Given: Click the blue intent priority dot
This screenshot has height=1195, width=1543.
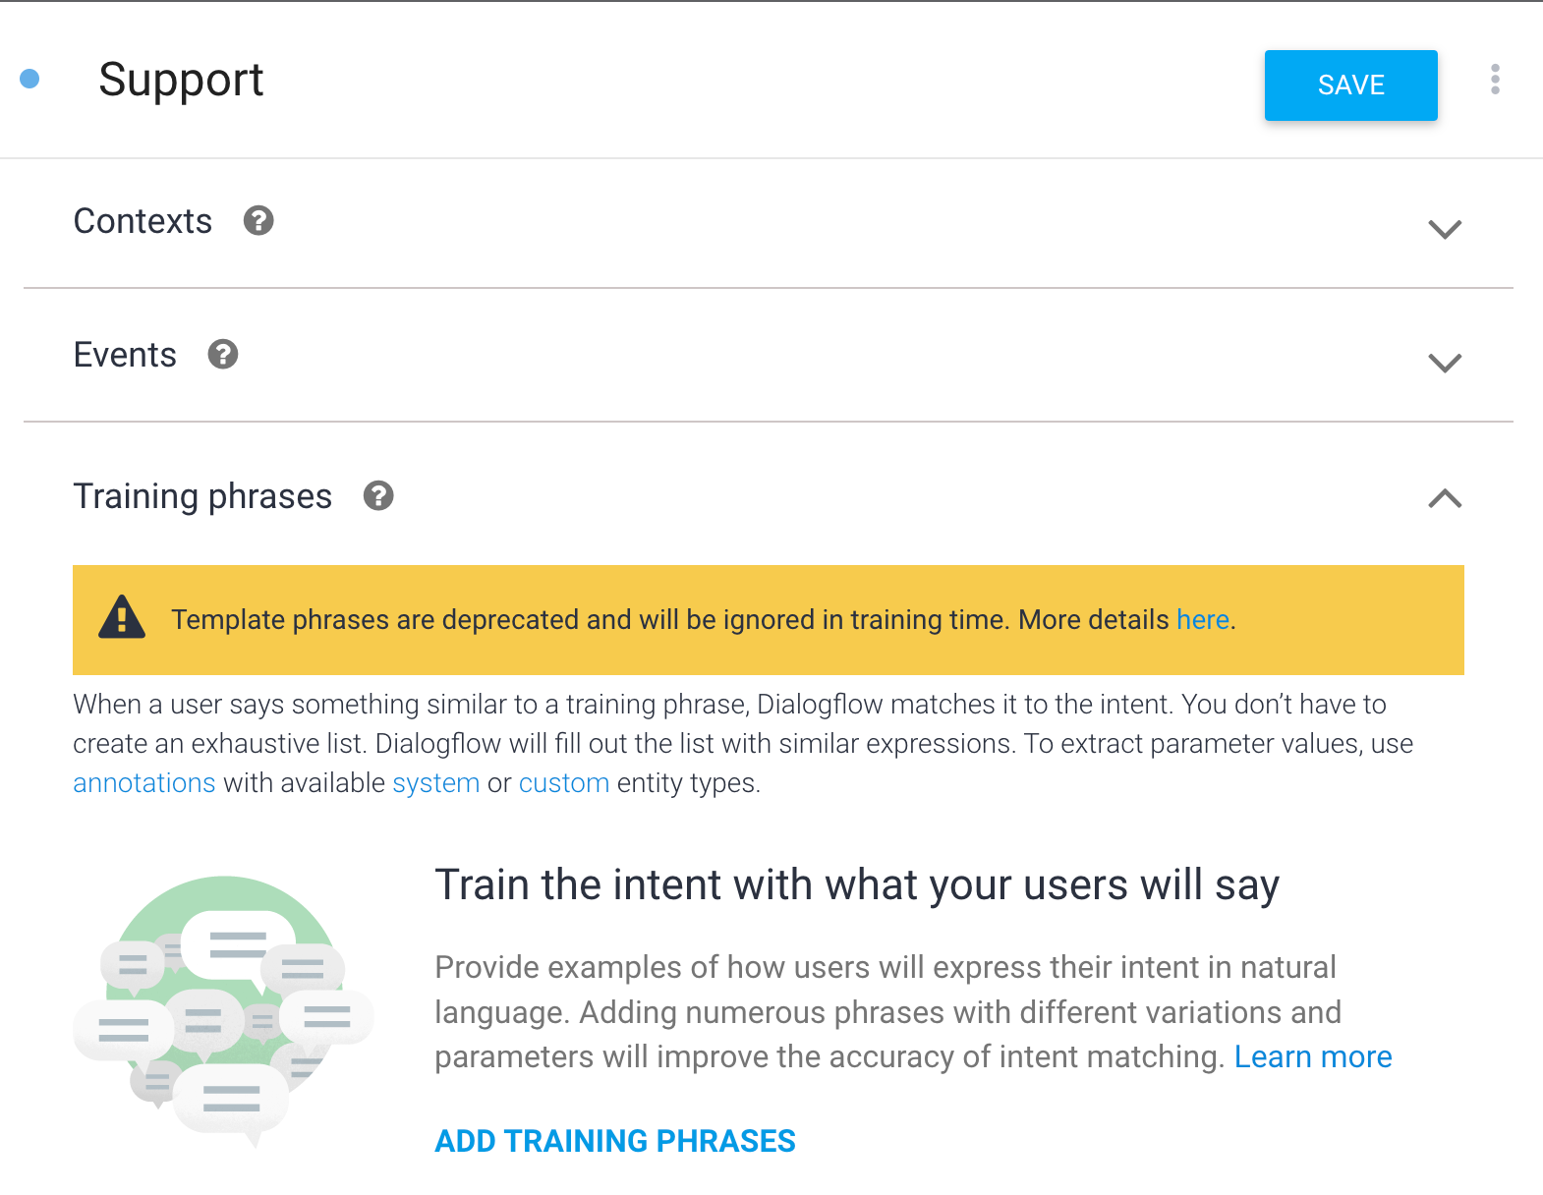Looking at the screenshot, I should click(29, 79).
